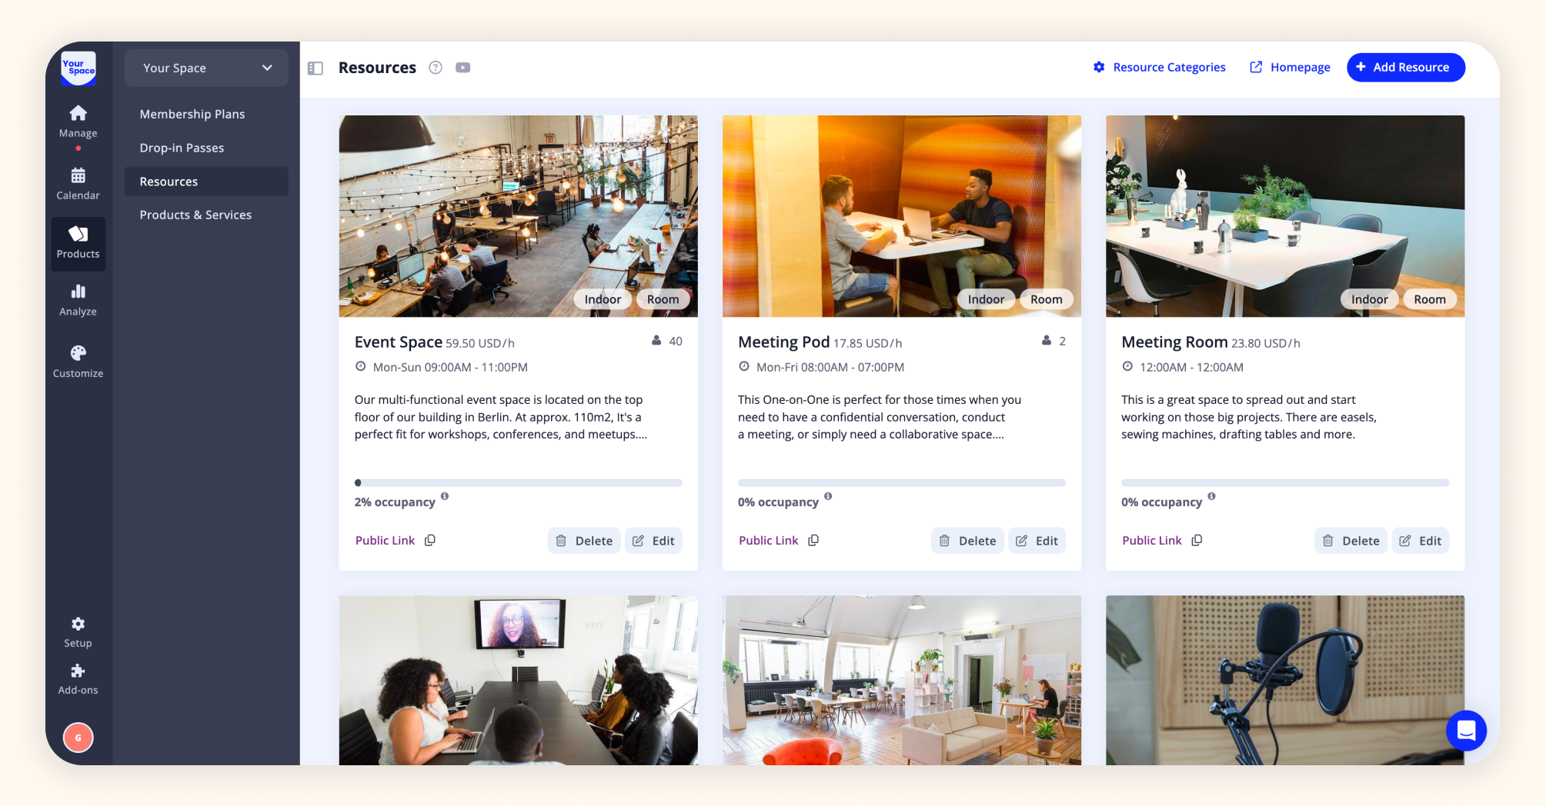
Task: Open the chat support bubble
Action: tap(1466, 731)
